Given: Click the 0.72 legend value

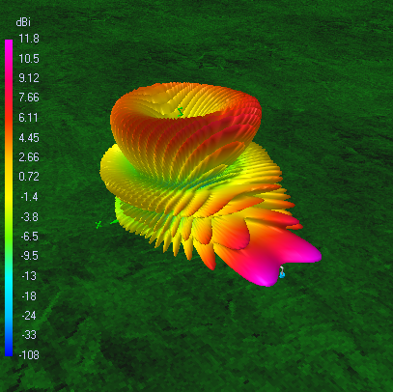Looking at the screenshot, I should (x=29, y=177).
